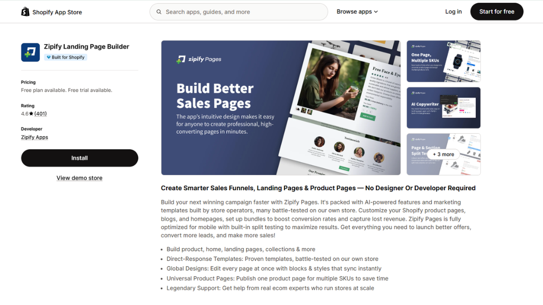This screenshot has height=305, width=543.
Task: Click the 'Create Smarter Sales Funnels' heading
Action: click(318, 188)
